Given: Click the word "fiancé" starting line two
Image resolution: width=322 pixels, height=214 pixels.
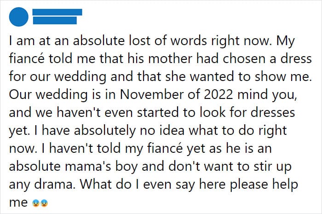Looking at the screenshot, I should (27, 58).
